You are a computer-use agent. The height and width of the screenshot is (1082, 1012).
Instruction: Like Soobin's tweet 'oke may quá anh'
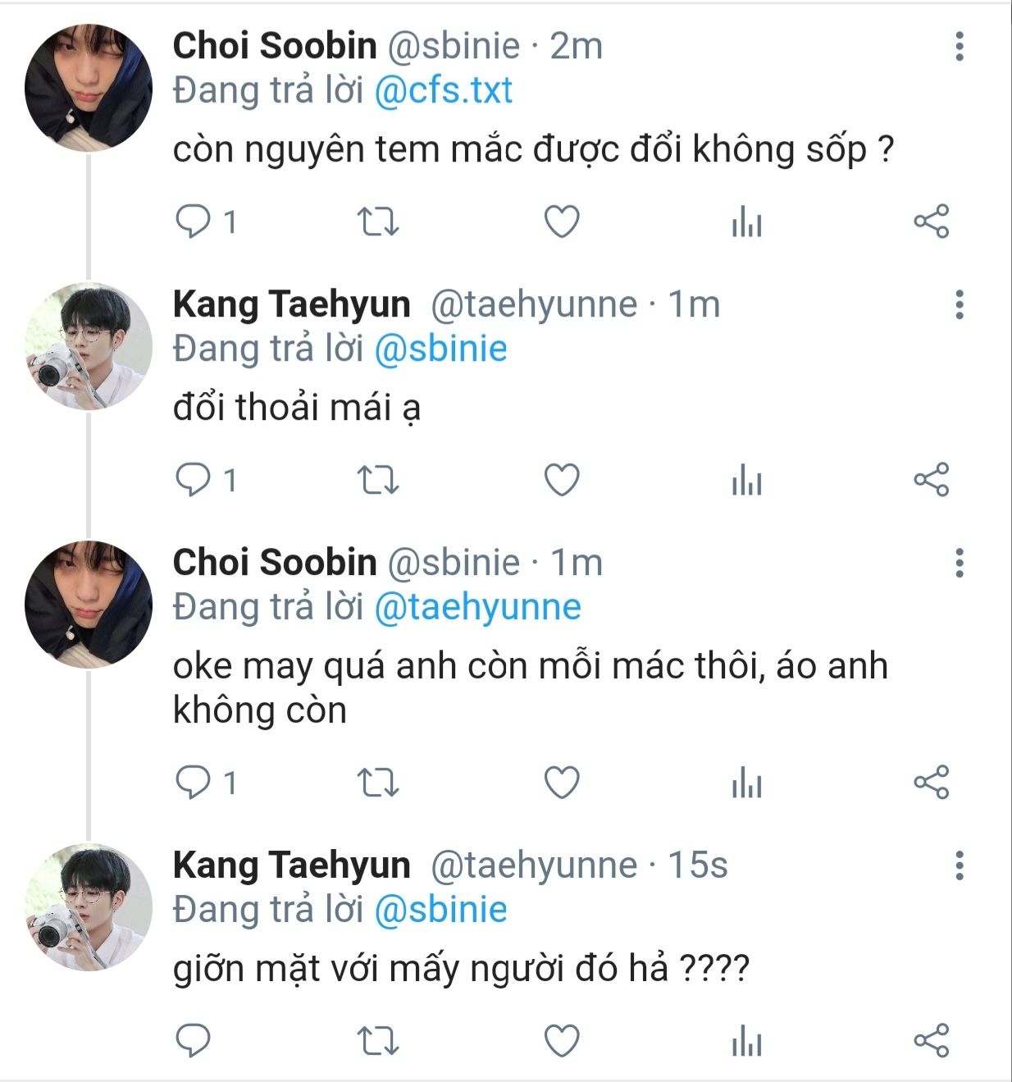coord(563,783)
